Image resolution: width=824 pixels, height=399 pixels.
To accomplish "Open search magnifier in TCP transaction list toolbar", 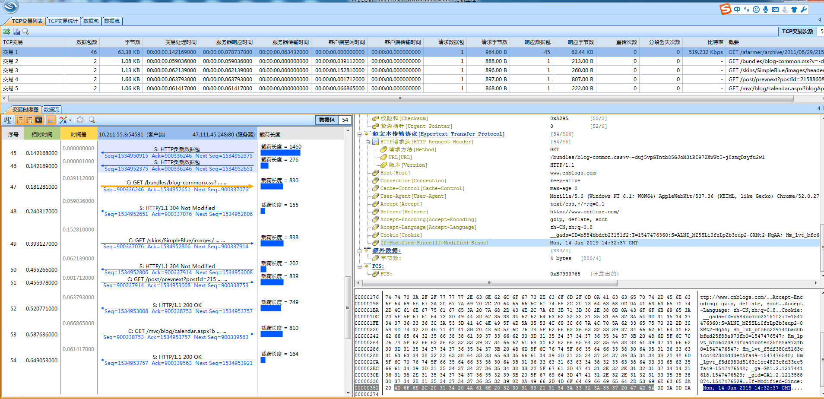I will point(26,32).
